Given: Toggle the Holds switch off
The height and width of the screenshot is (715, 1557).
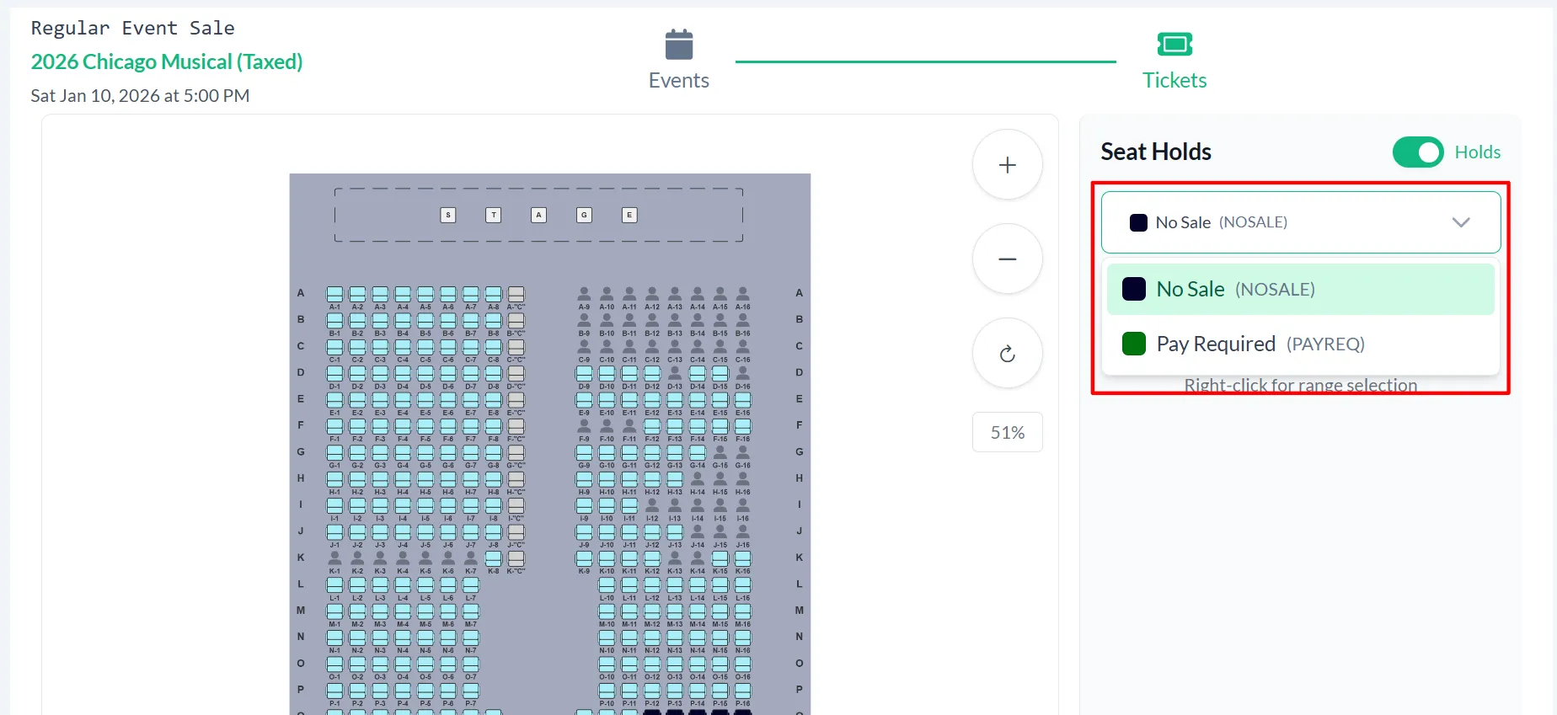Looking at the screenshot, I should coord(1418,152).
